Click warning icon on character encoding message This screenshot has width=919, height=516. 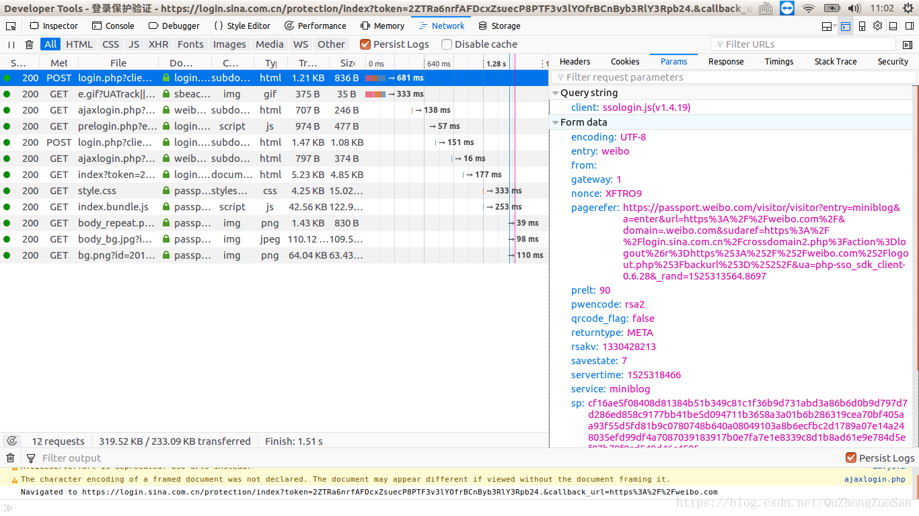(x=14, y=480)
